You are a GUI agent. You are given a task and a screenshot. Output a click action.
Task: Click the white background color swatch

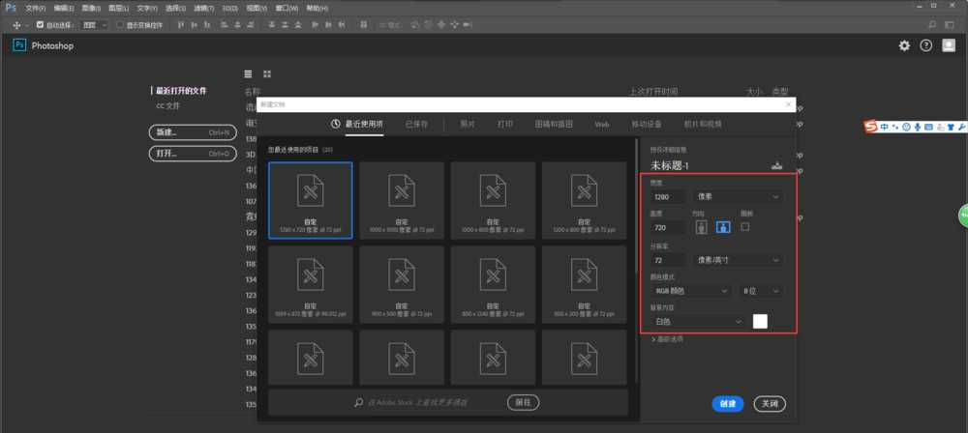(x=760, y=321)
